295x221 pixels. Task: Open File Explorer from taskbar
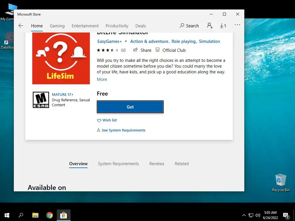click(x=35, y=215)
